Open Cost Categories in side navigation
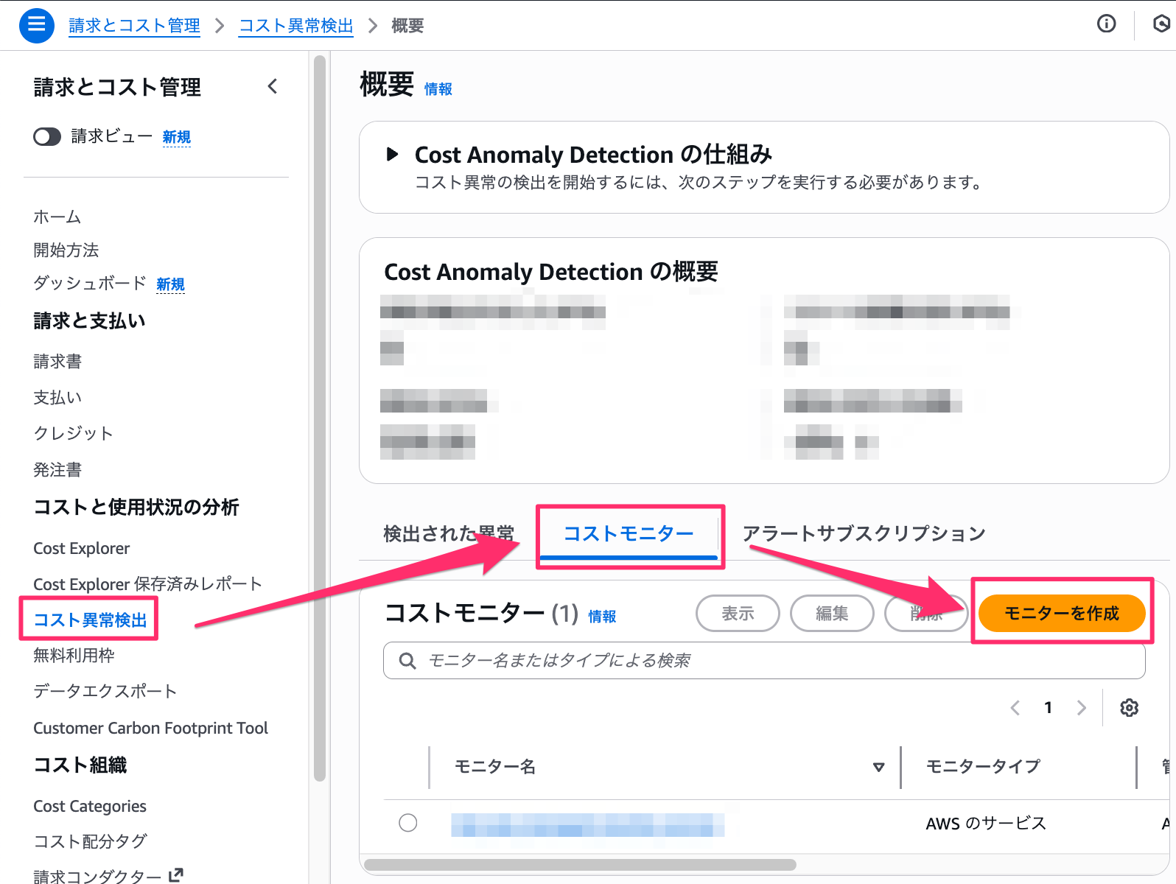This screenshot has height=884, width=1176. (x=90, y=806)
